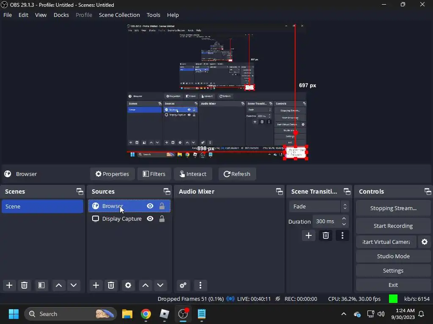Open Notepad from taskbar
The width and height of the screenshot is (433, 324).
pos(202,314)
